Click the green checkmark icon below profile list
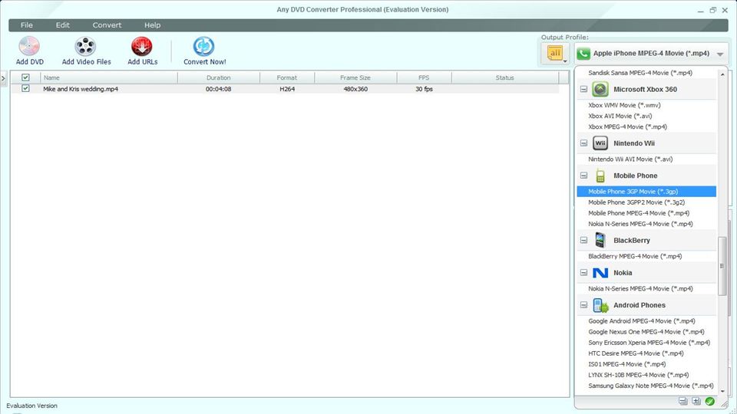This screenshot has height=414, width=737. click(x=709, y=401)
